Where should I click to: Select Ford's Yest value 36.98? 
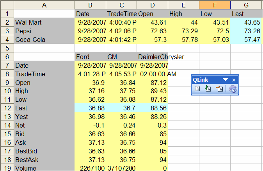pos(90,117)
